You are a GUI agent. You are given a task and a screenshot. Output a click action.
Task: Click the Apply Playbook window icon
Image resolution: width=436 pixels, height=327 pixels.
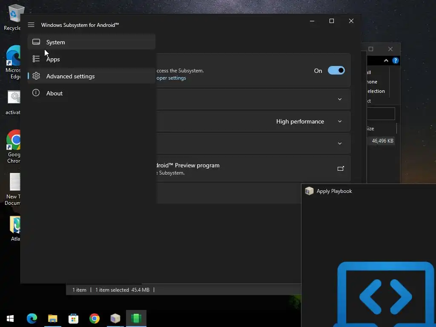point(309,191)
